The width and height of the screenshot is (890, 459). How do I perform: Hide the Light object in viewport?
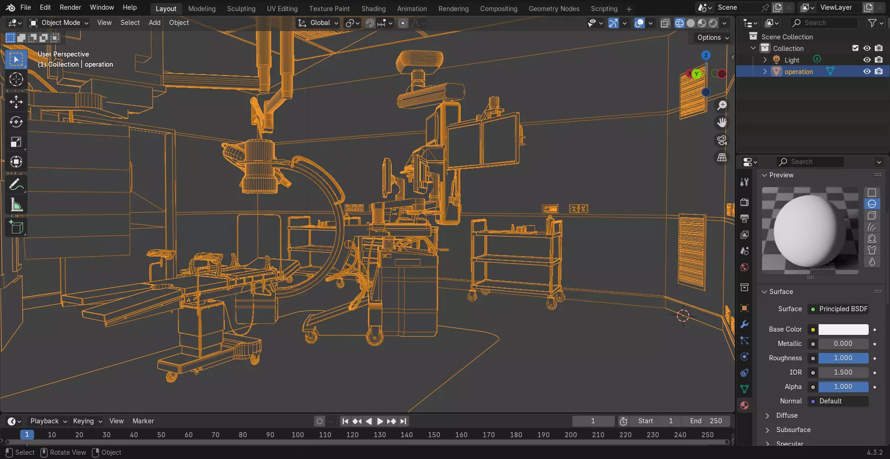[x=867, y=60]
